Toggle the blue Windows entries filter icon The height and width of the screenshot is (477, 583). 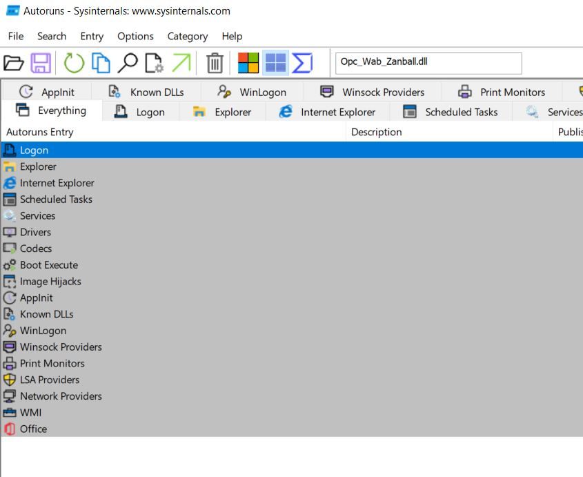[x=275, y=63]
